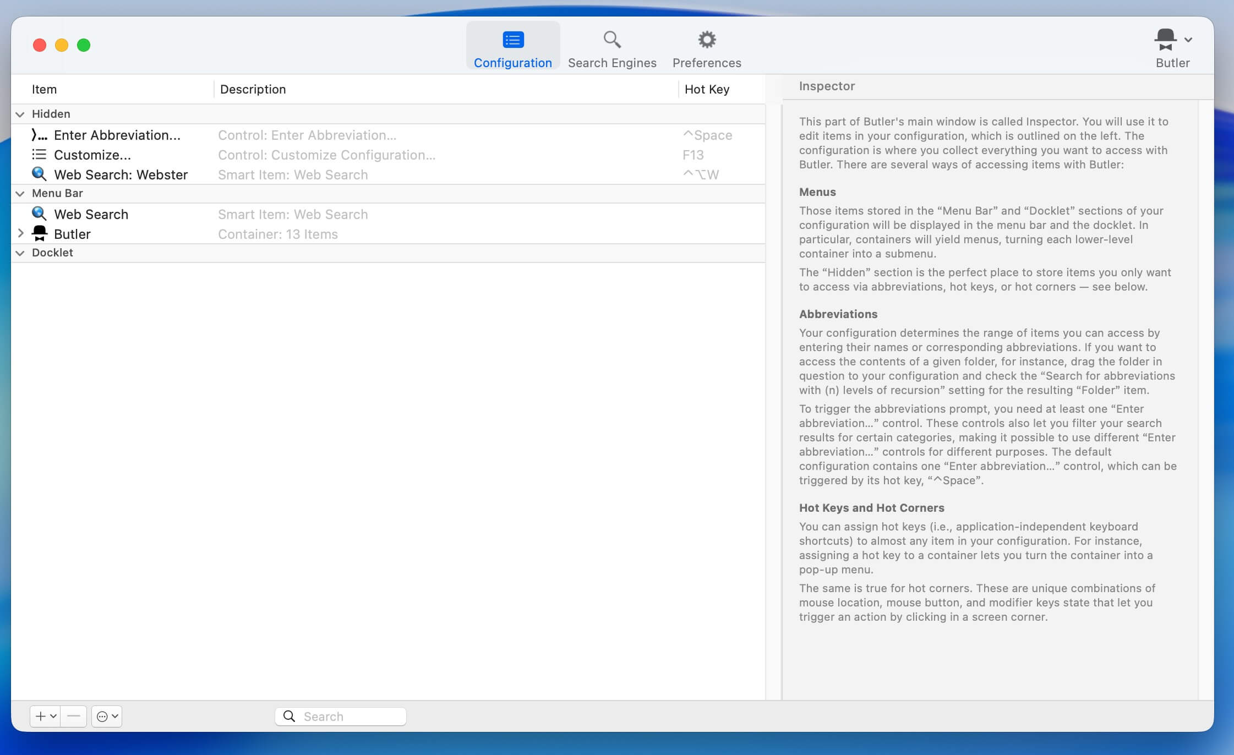1234x755 pixels.
Task: Click the Butler hat icon in toolbar
Action: (x=1165, y=40)
